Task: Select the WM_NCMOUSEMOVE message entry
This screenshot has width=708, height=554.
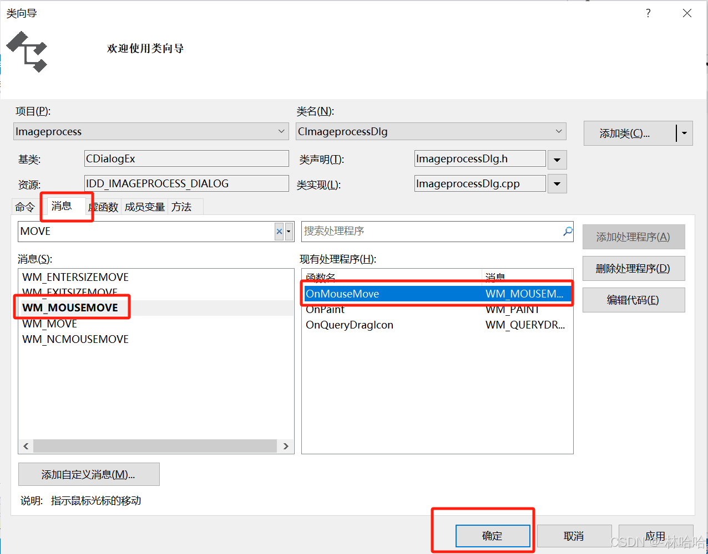Action: pos(75,339)
